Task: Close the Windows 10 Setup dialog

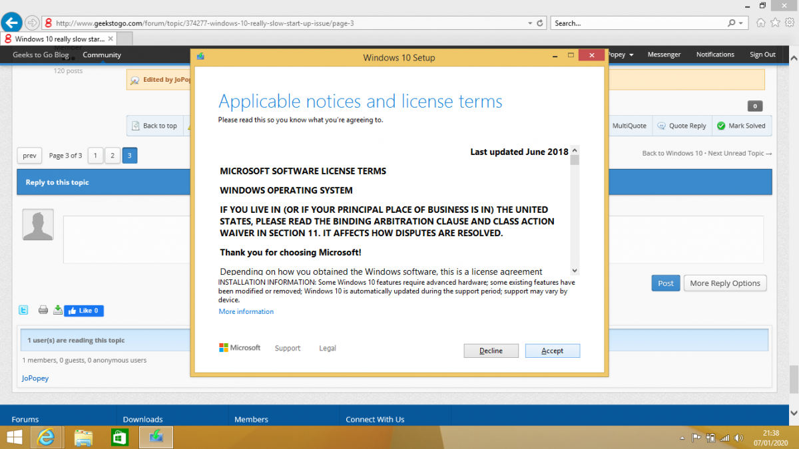Action: coord(591,55)
